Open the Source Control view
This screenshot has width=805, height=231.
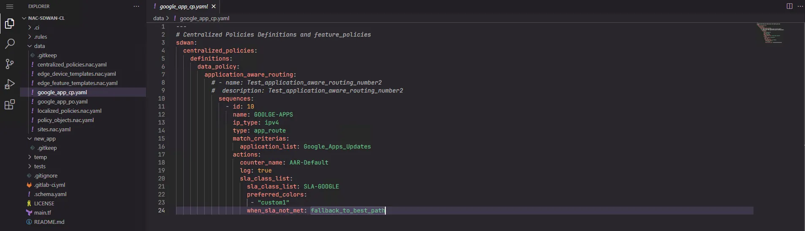click(10, 64)
